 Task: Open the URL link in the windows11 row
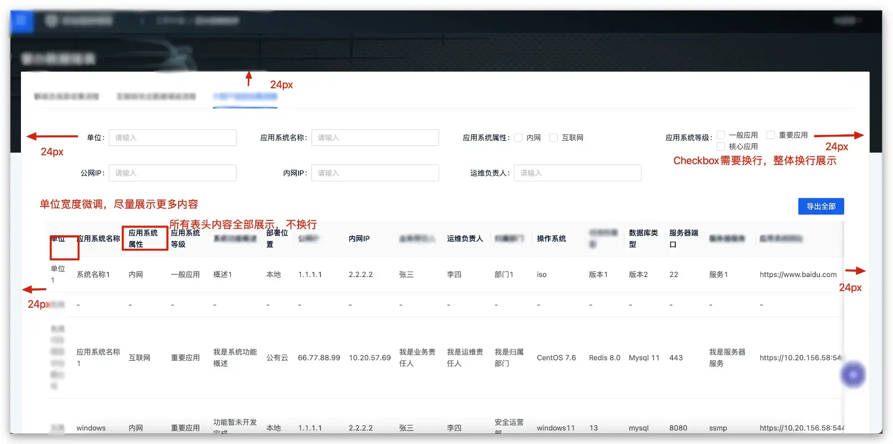[802, 428]
